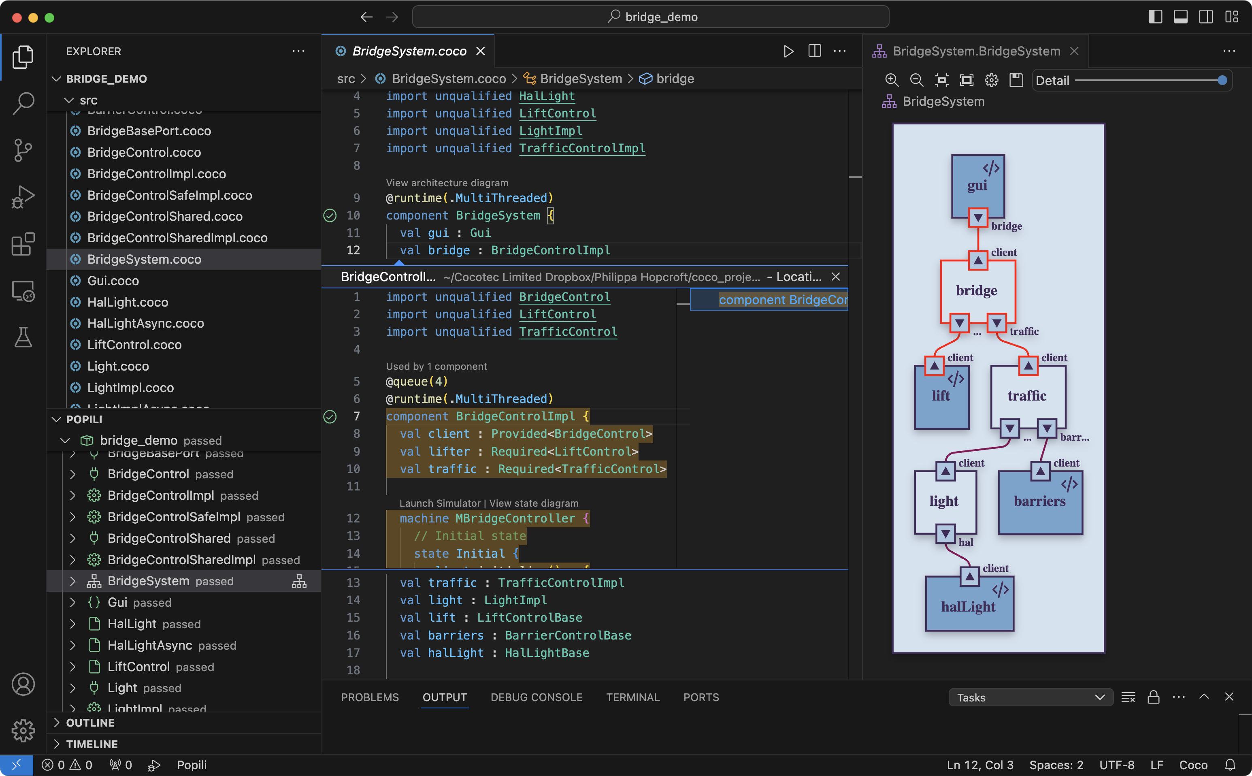Toggle bottom panel visibility
1252x776 pixels.
coord(1181,17)
